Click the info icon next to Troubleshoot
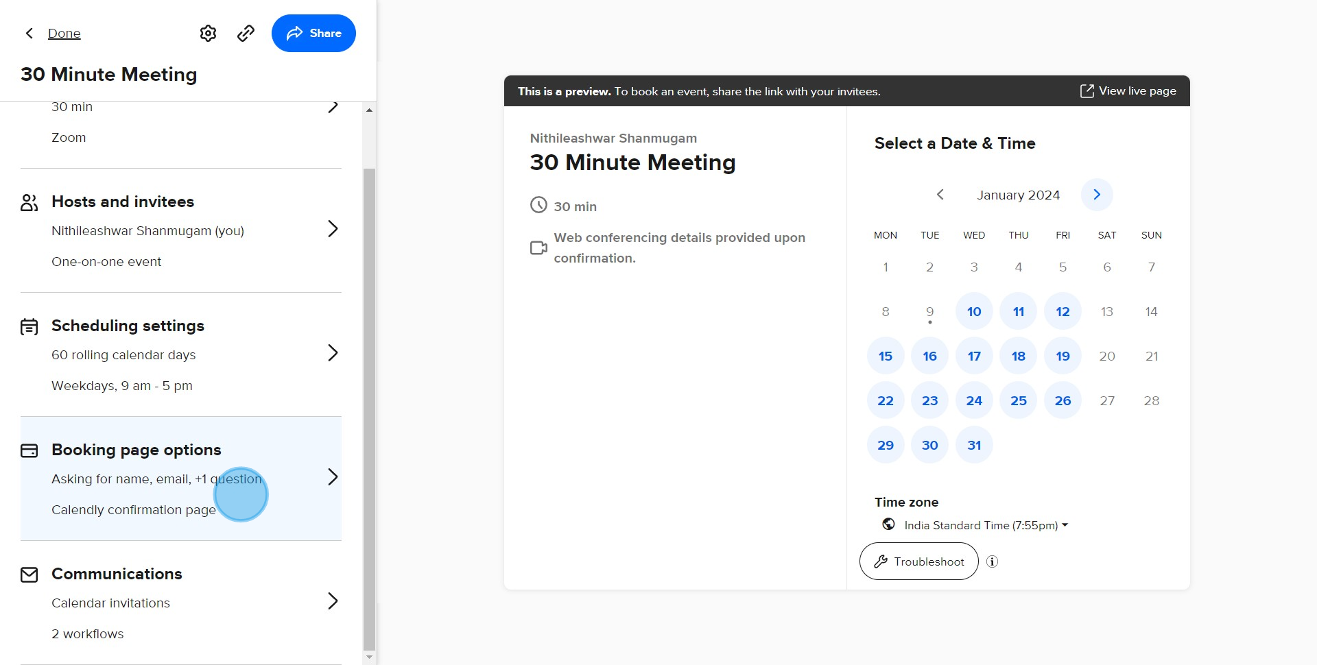Screen dimensions: 1317x665 click(x=992, y=561)
